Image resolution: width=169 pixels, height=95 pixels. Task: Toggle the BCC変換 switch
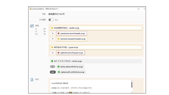click(x=51, y=20)
